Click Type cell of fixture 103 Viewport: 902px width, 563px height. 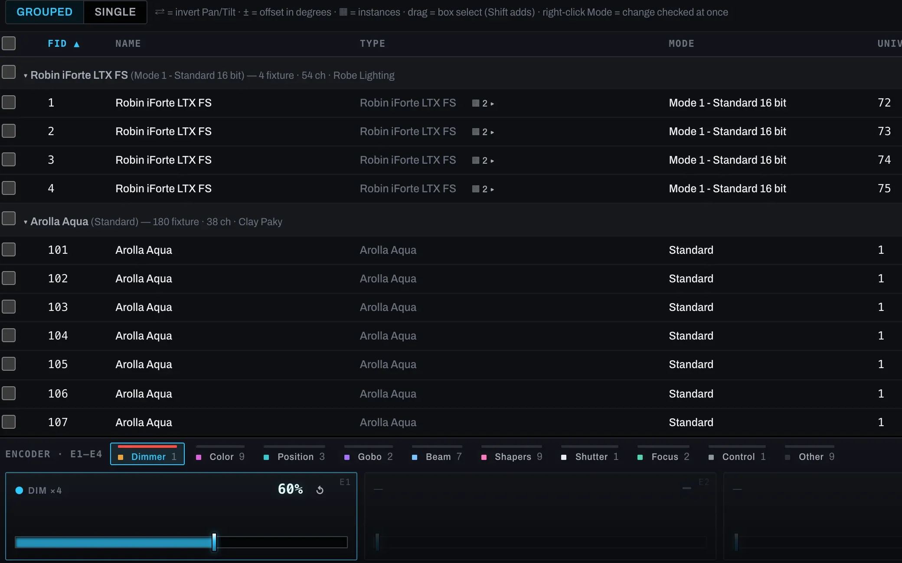coord(388,307)
